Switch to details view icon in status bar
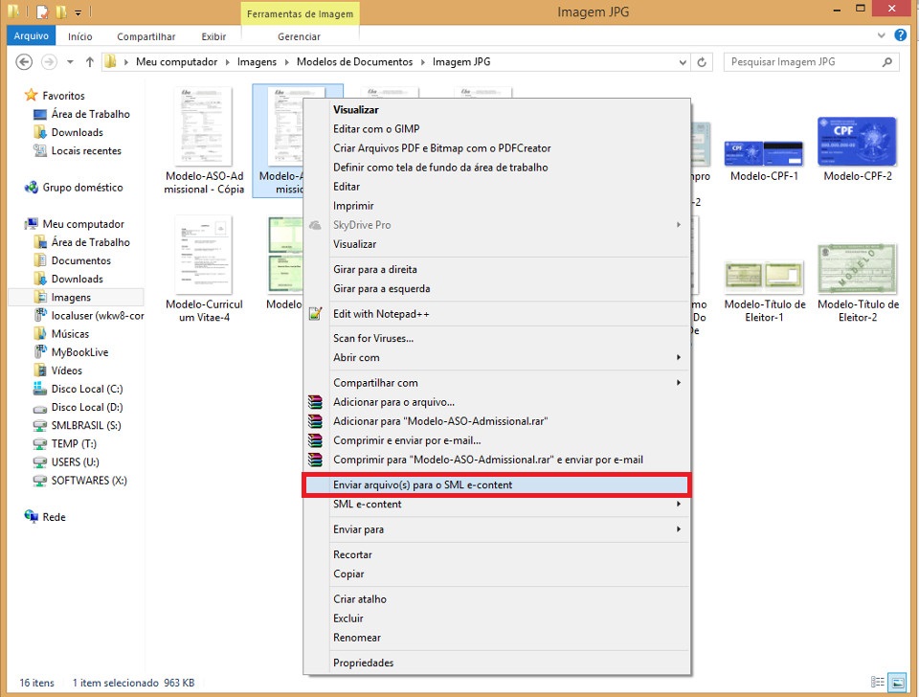 tap(878, 683)
